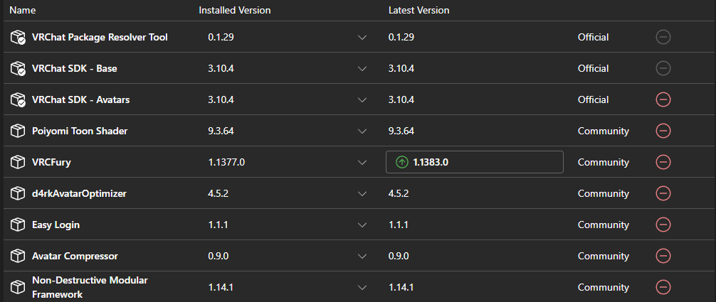The height and width of the screenshot is (302, 716).
Task: Open version dropdown for Avatar Compressor
Action: tap(362, 257)
